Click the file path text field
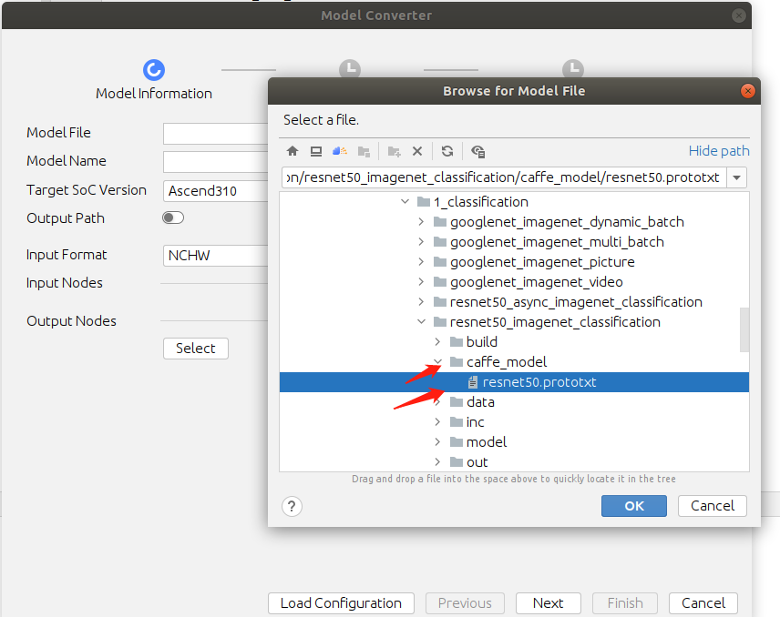This screenshot has width=780, height=617. (505, 177)
